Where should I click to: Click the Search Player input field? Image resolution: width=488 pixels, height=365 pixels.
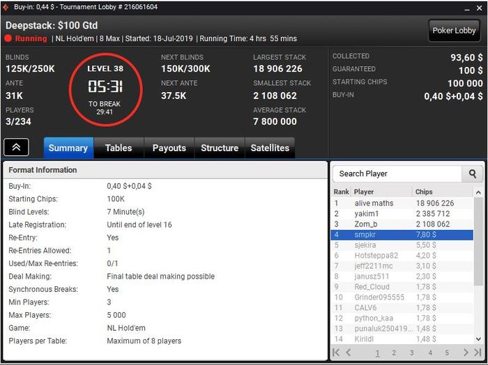click(x=397, y=174)
